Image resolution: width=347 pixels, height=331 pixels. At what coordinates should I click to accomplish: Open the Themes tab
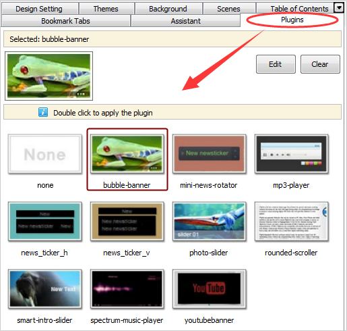pos(106,9)
